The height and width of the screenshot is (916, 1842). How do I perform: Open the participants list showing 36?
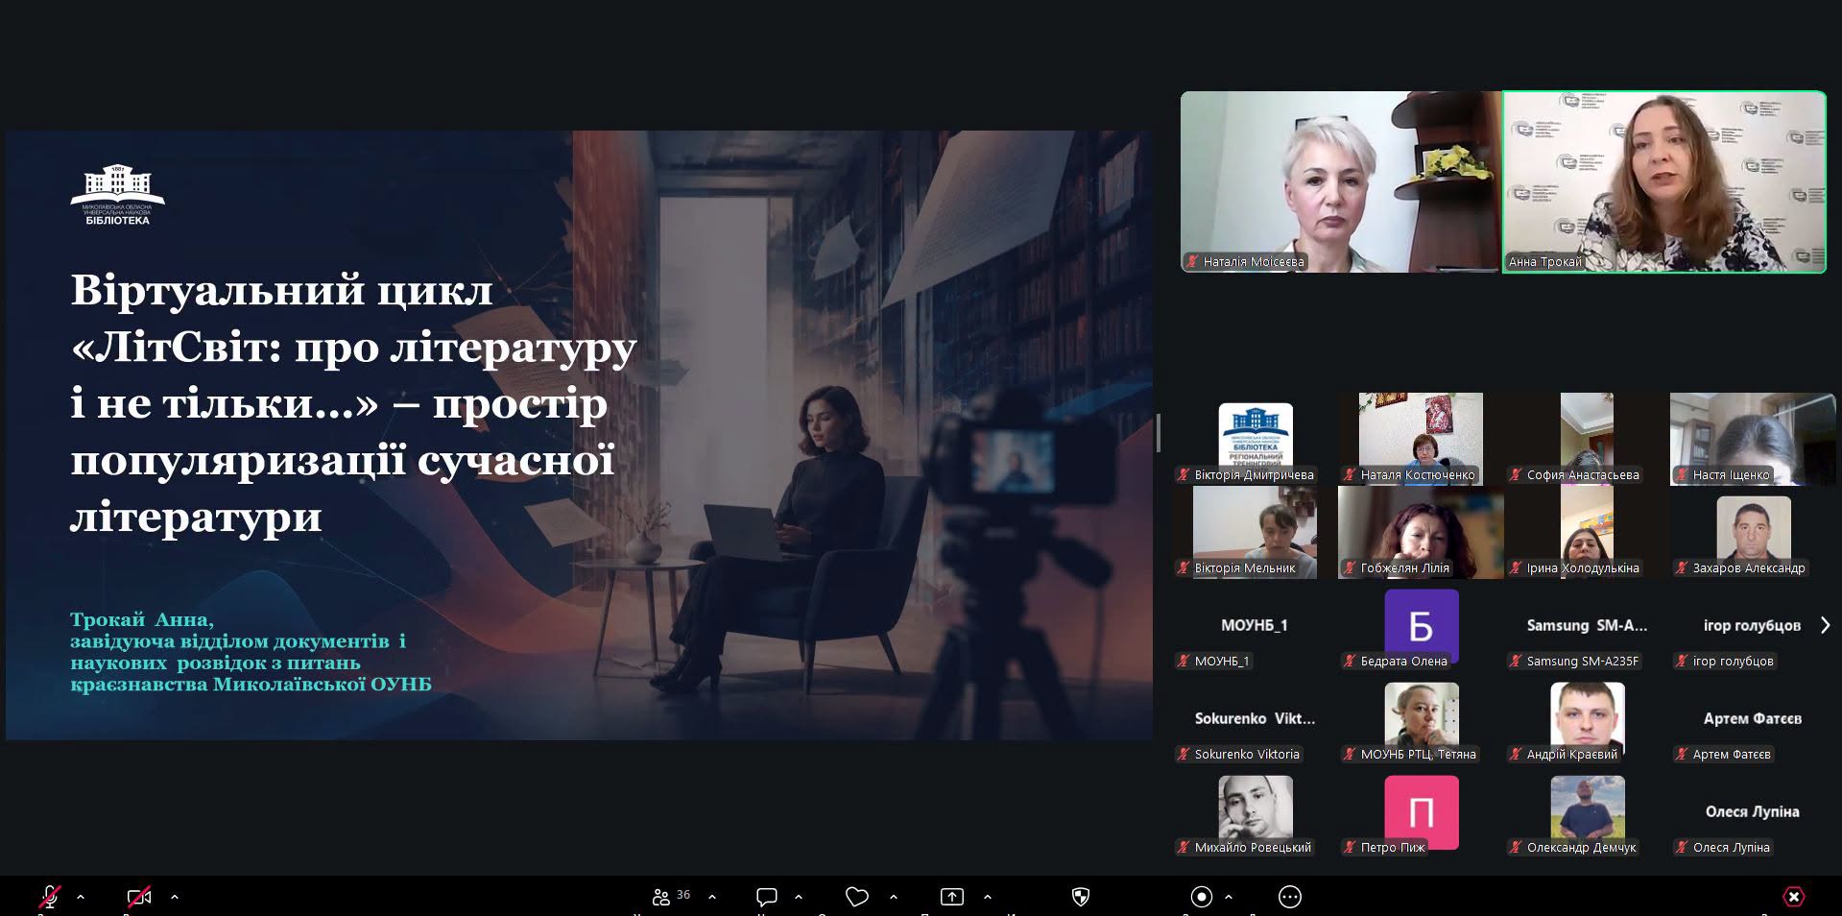click(x=671, y=897)
